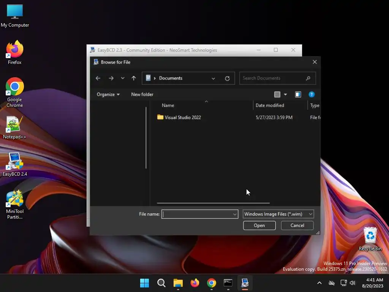Select the Google Chrome desktop shortcut
Screen dimensions: 389x292
[15, 92]
